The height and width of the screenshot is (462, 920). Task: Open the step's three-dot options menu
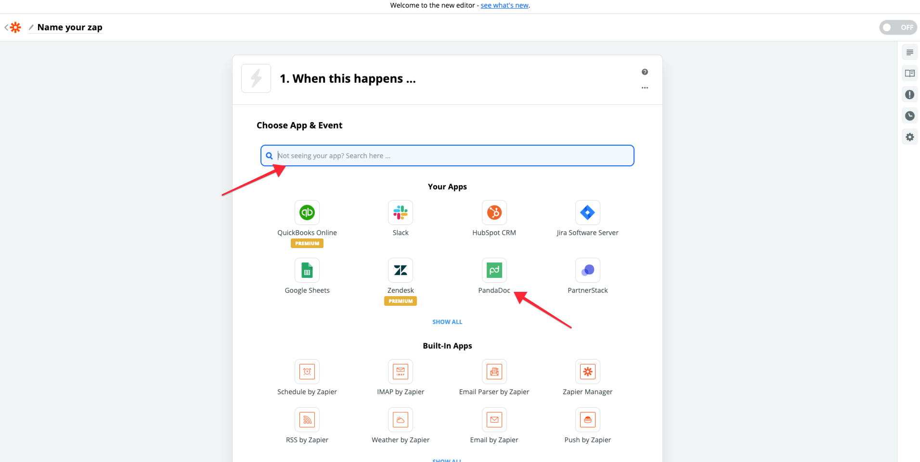click(645, 88)
